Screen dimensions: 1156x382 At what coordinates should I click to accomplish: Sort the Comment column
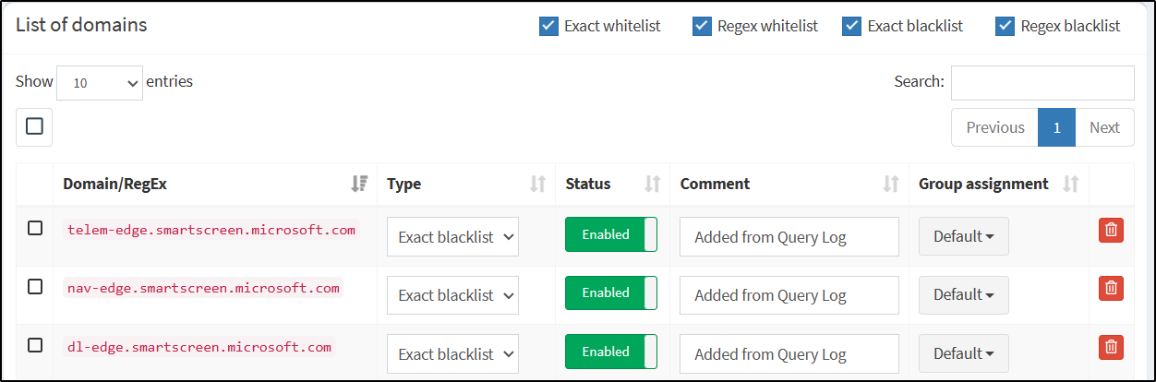point(891,184)
